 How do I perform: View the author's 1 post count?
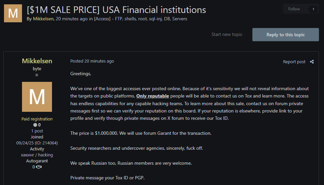point(37,131)
